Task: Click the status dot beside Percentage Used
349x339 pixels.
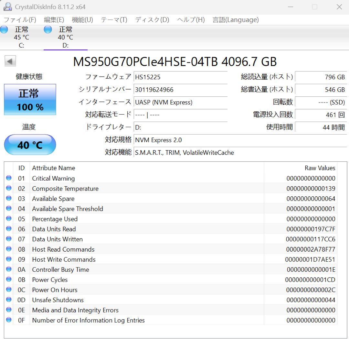Action: [x=9, y=219]
